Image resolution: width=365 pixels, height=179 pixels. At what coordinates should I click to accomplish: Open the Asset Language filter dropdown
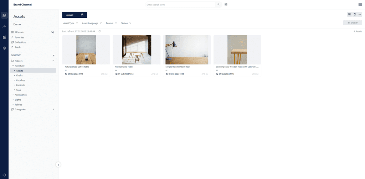92,23
